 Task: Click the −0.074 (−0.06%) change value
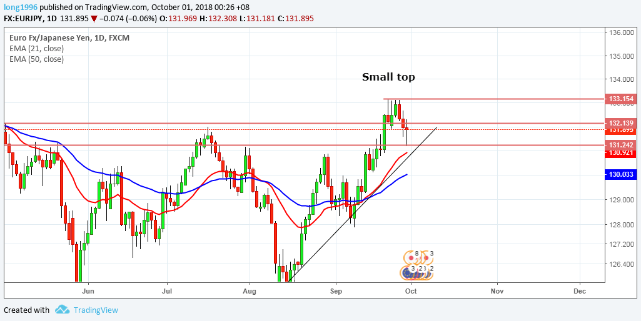coord(128,18)
